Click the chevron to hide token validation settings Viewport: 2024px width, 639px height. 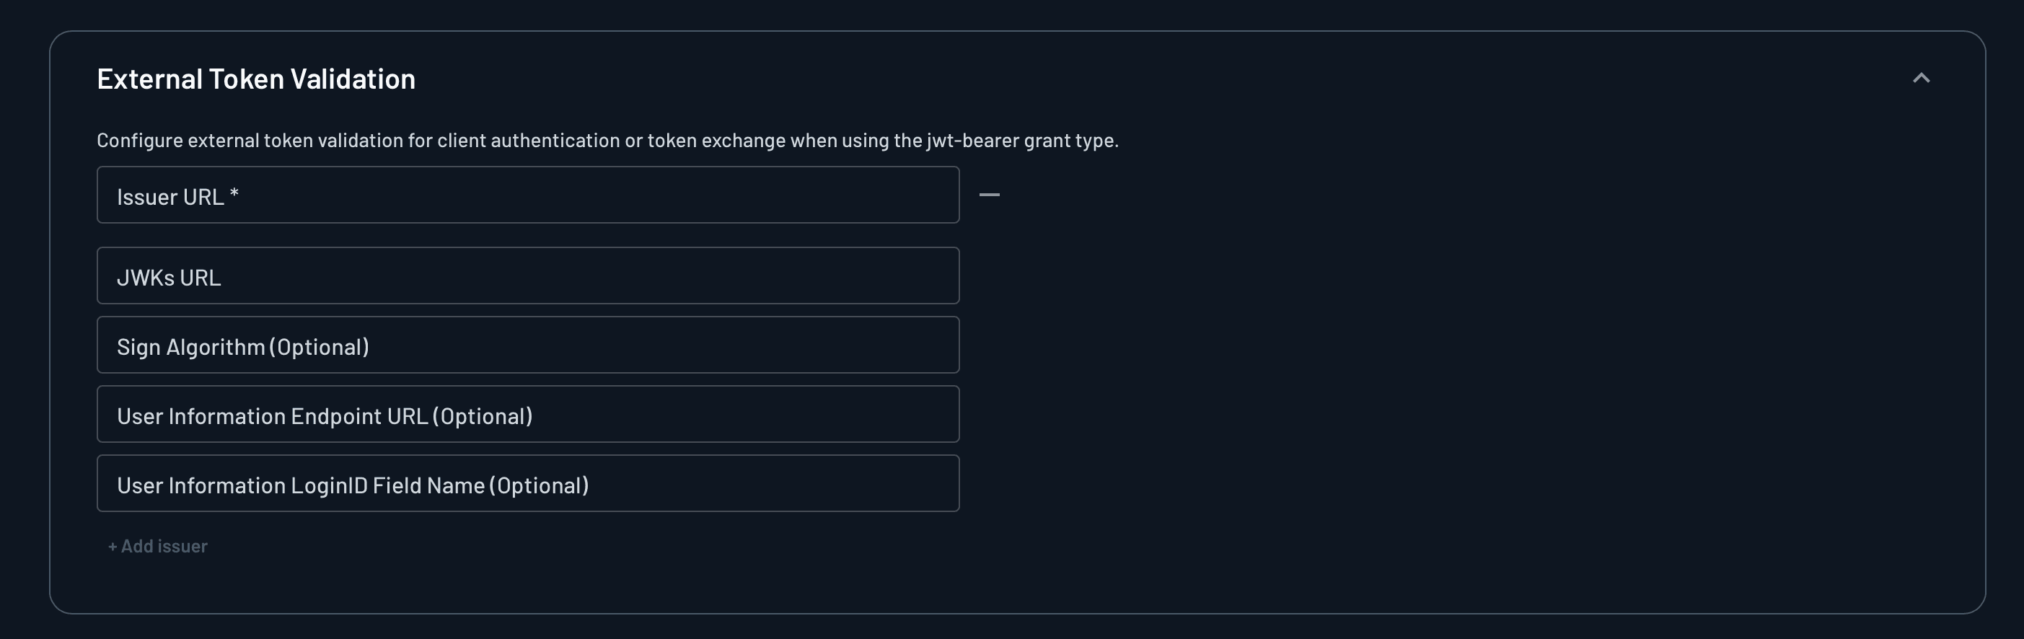(1922, 78)
